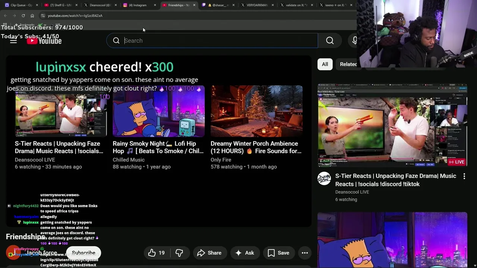Viewport: 477px width, 268px height.
Task: Switch to the Instagram tab
Action: [x=140, y=5]
